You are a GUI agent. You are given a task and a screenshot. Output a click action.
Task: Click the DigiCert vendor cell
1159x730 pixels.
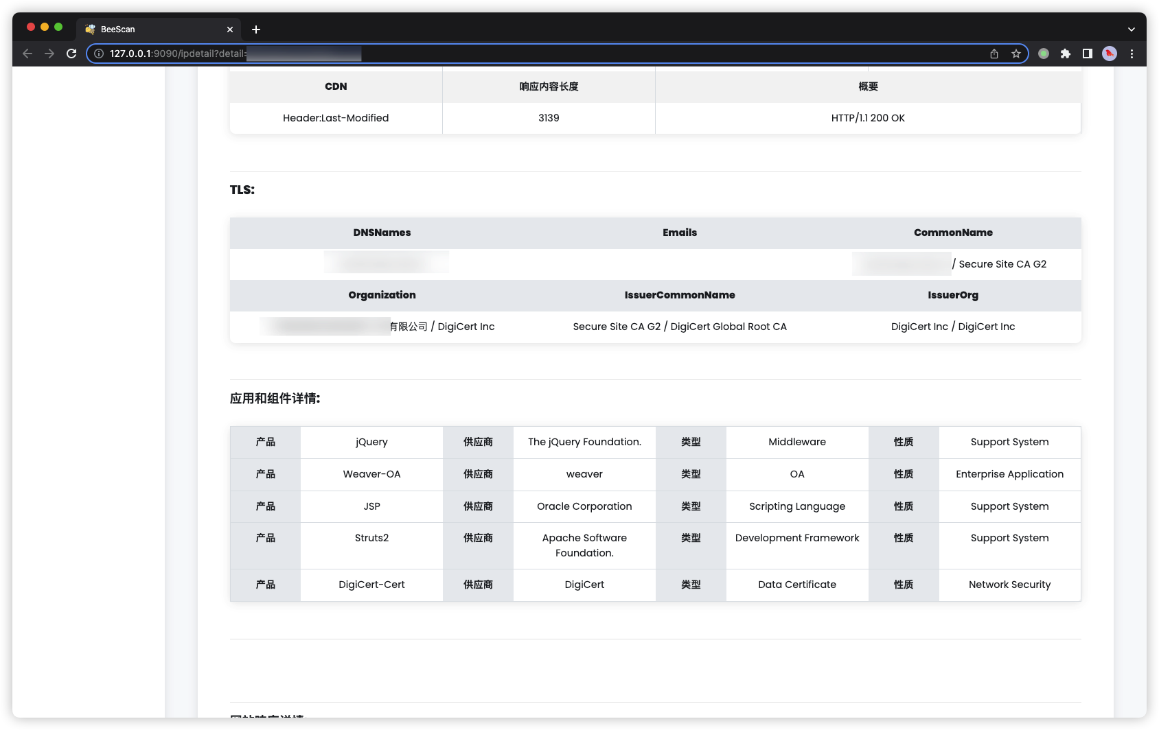pyautogui.click(x=584, y=585)
